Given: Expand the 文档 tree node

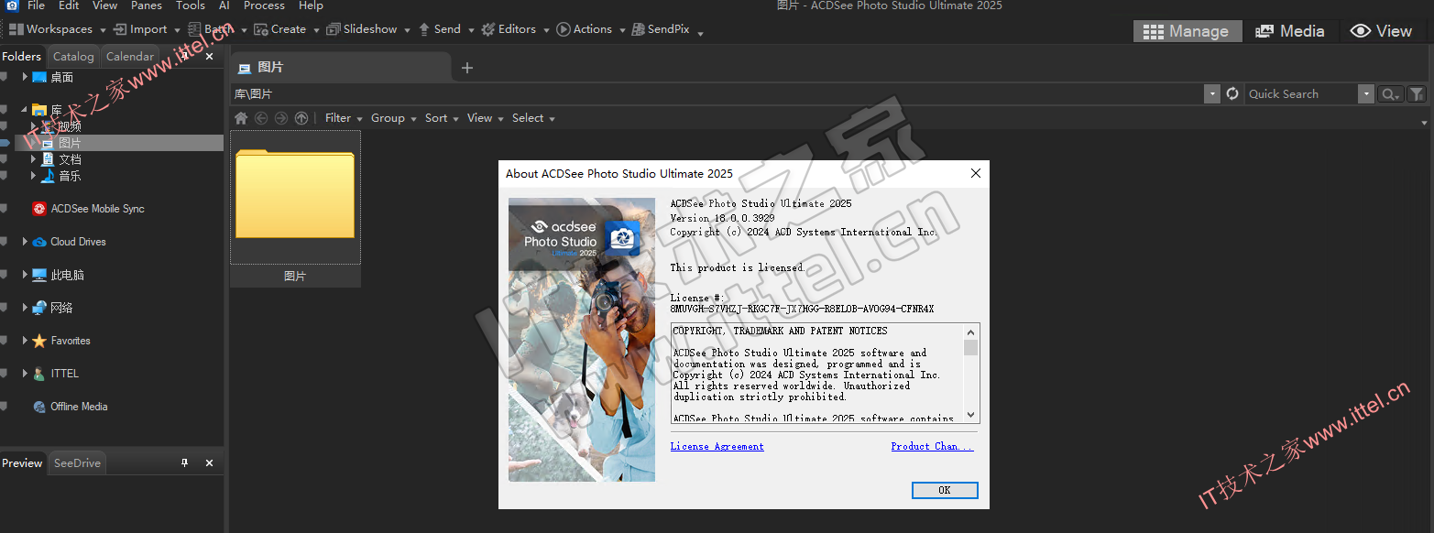Looking at the screenshot, I should click(x=33, y=159).
